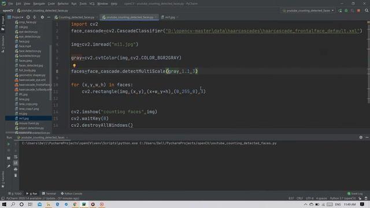This screenshot has height=208, width=370.
Task: Select full_body.jpg in project tree
Action: click(x=27, y=70)
